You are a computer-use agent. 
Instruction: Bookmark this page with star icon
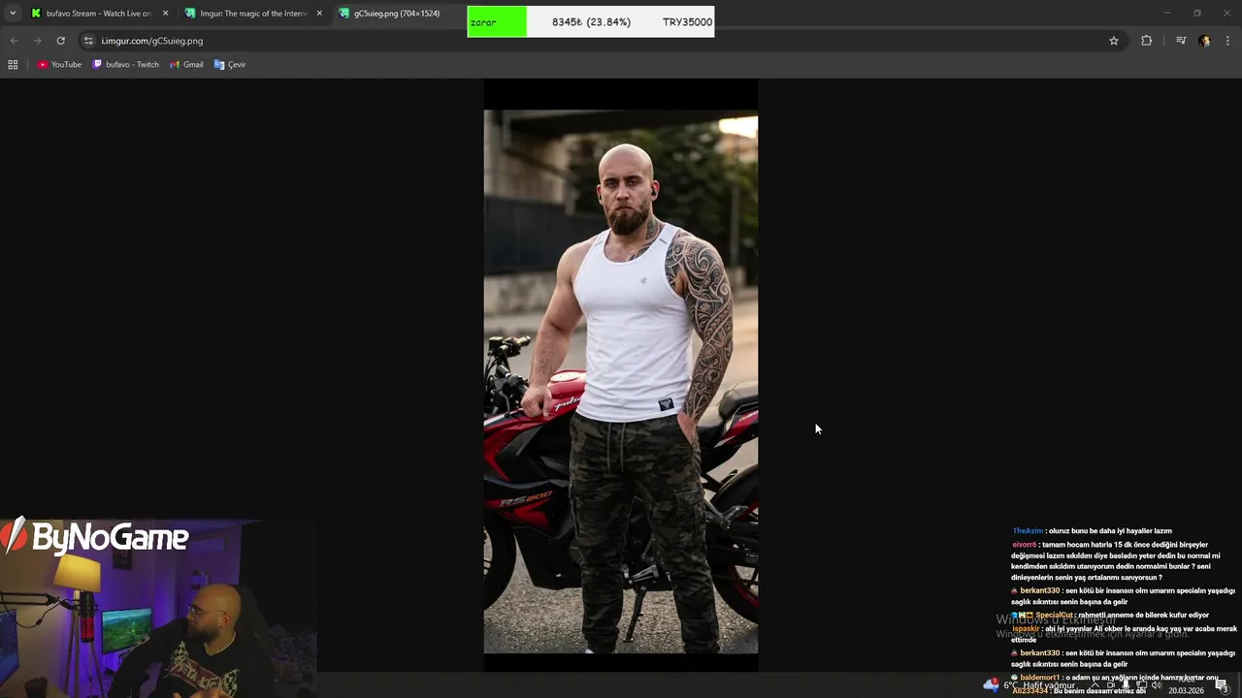[x=1114, y=41]
